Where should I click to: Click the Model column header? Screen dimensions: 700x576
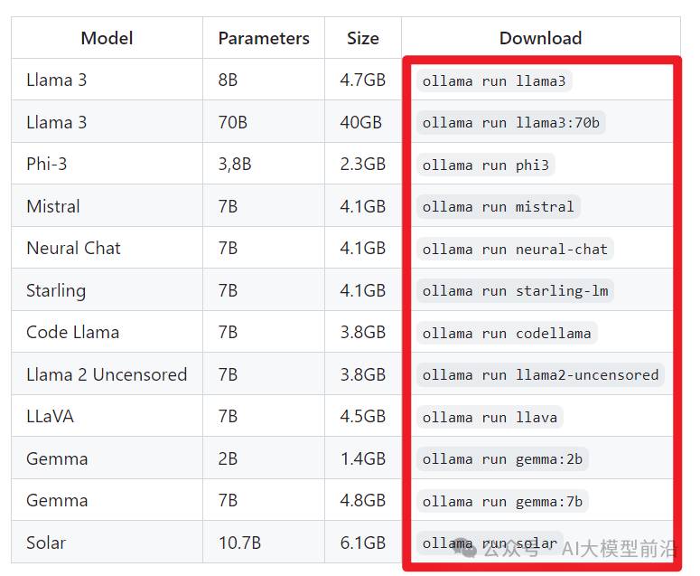[107, 38]
